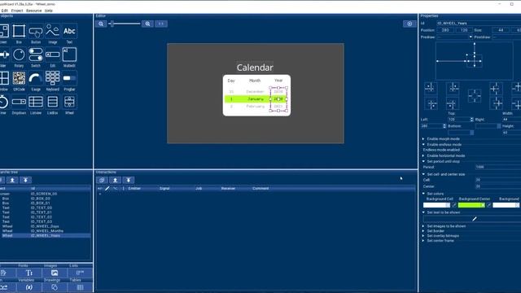
Task: Expand Set center frame property
Action: point(423,241)
